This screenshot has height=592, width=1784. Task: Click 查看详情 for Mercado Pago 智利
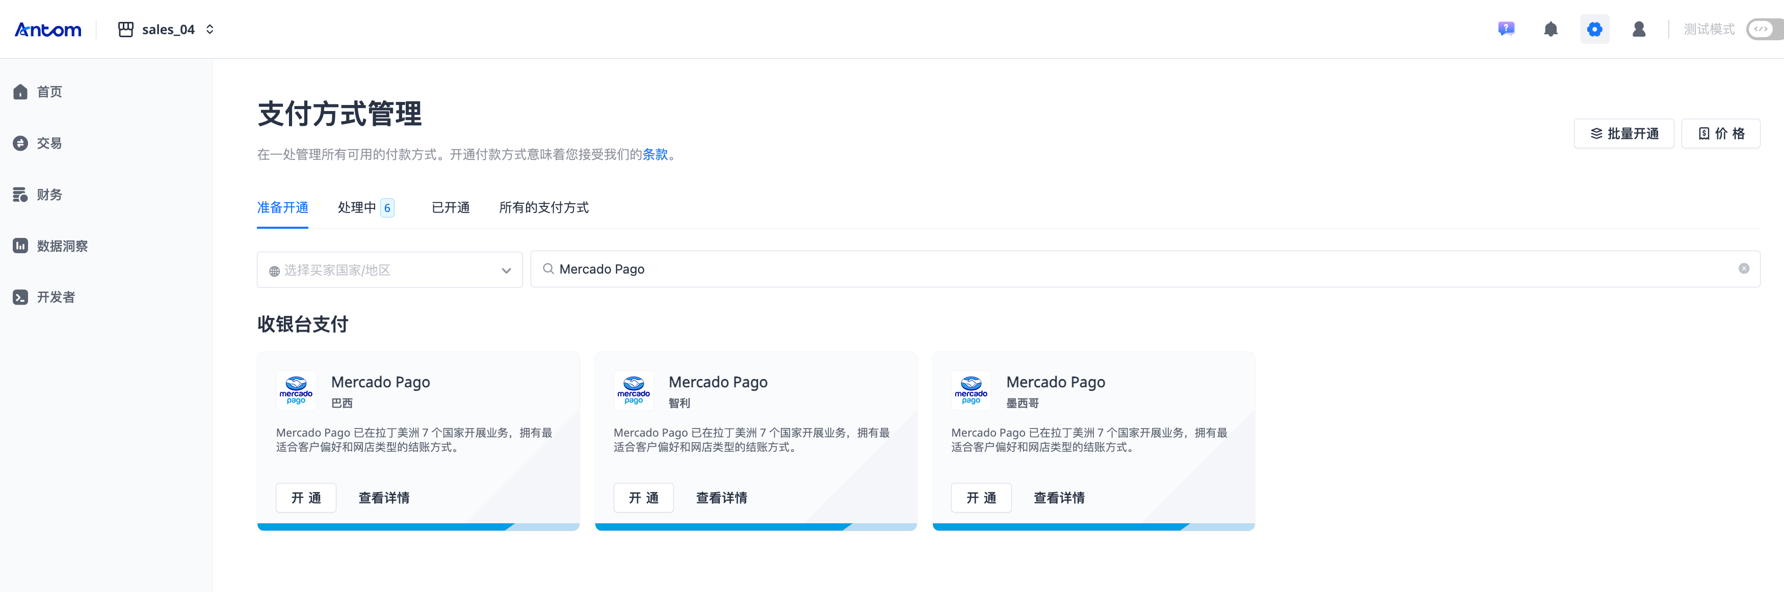click(721, 498)
